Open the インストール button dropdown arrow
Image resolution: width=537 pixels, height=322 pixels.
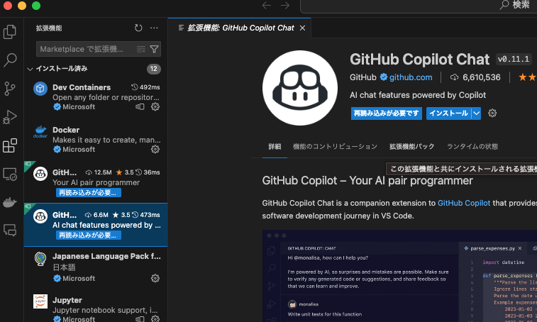tap(477, 113)
